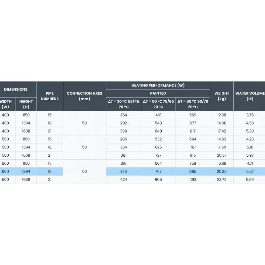Click the CONNECTION AXES (mm) header

[x=84, y=96]
